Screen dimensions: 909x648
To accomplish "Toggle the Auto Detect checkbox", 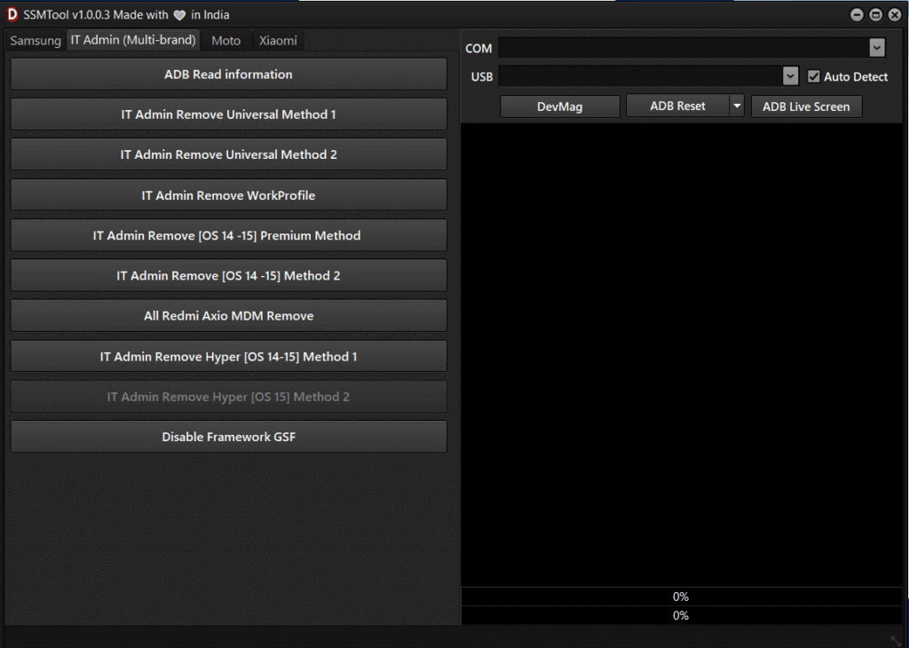I will (x=814, y=77).
